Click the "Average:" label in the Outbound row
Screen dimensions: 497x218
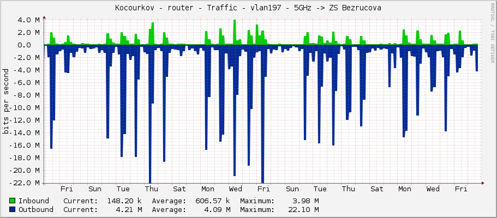point(169,209)
